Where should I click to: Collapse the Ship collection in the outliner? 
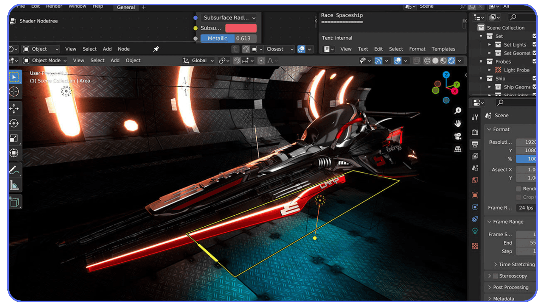(x=481, y=78)
